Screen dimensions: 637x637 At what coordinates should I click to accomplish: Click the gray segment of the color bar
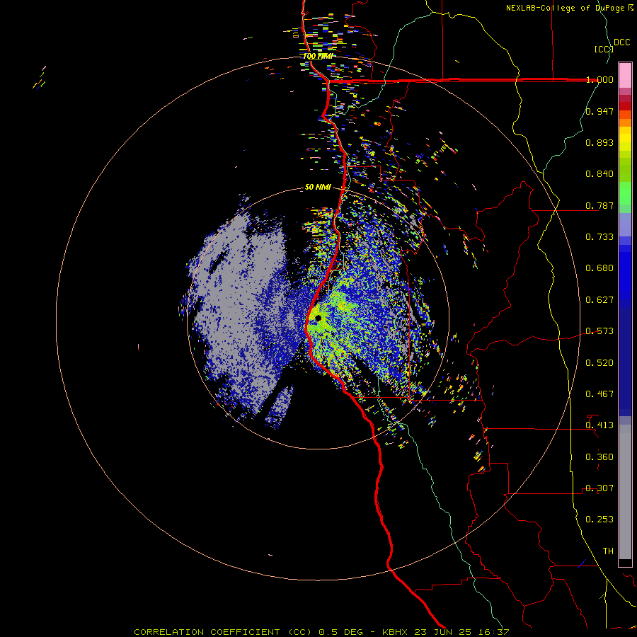click(x=625, y=492)
